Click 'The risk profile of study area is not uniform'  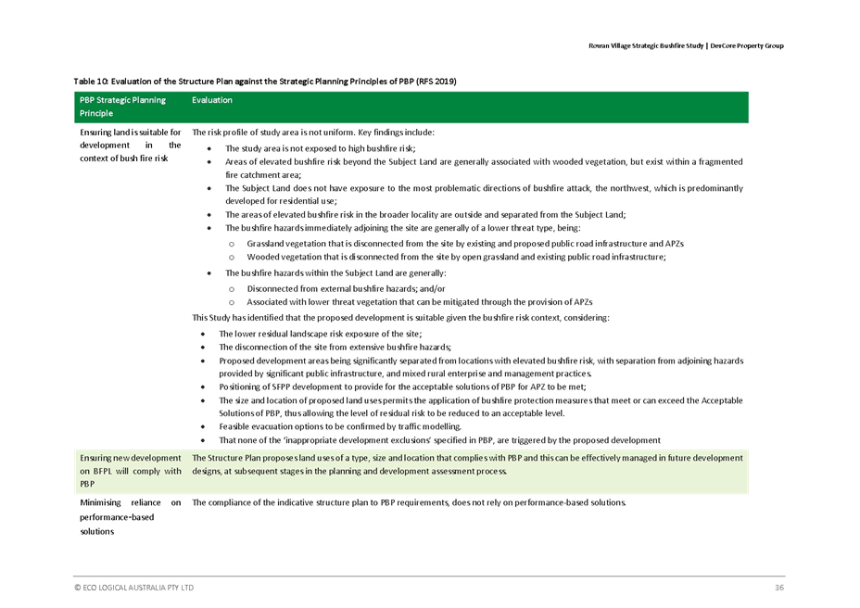point(312,133)
